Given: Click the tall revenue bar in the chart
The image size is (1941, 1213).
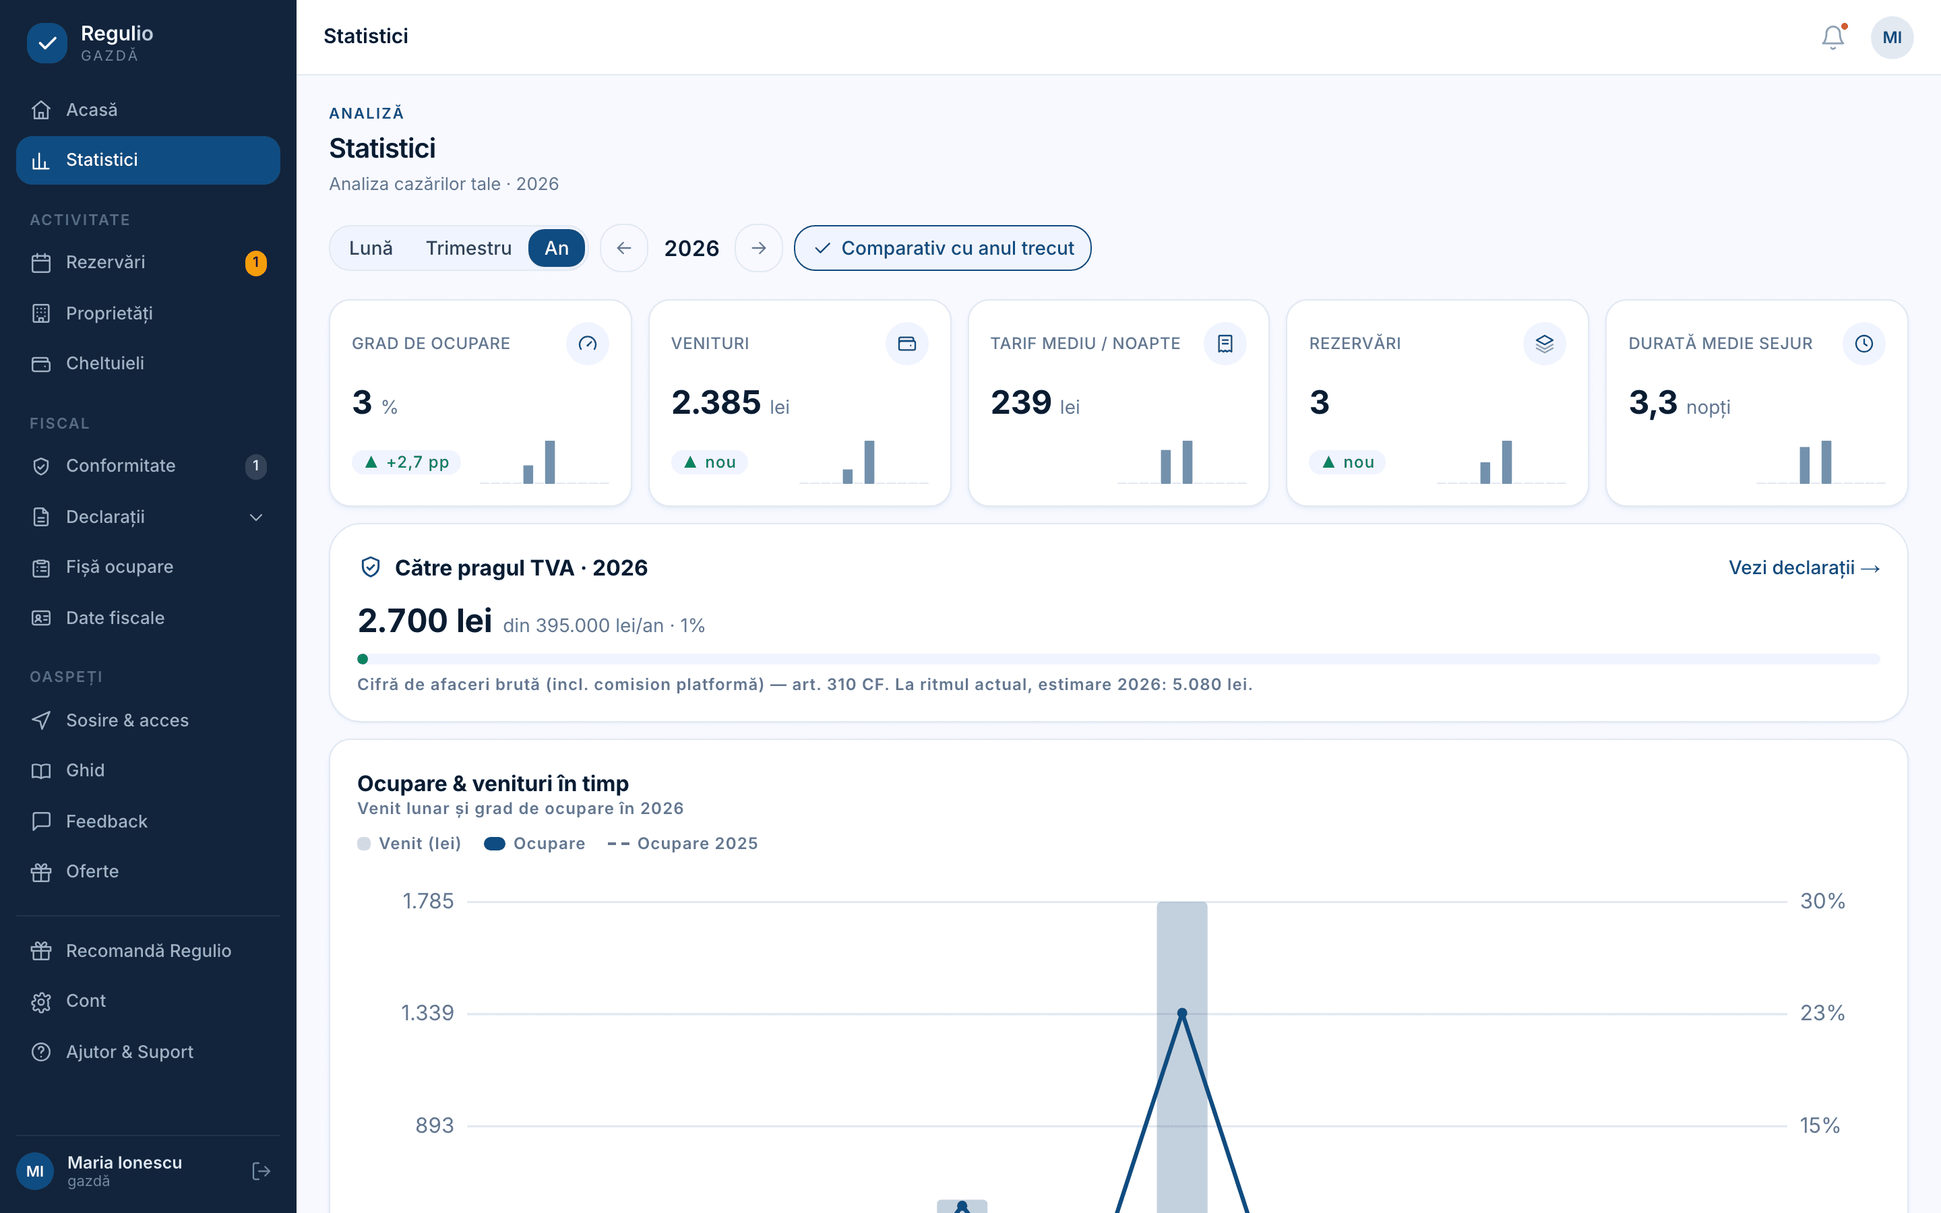Looking at the screenshot, I should (x=1181, y=1057).
